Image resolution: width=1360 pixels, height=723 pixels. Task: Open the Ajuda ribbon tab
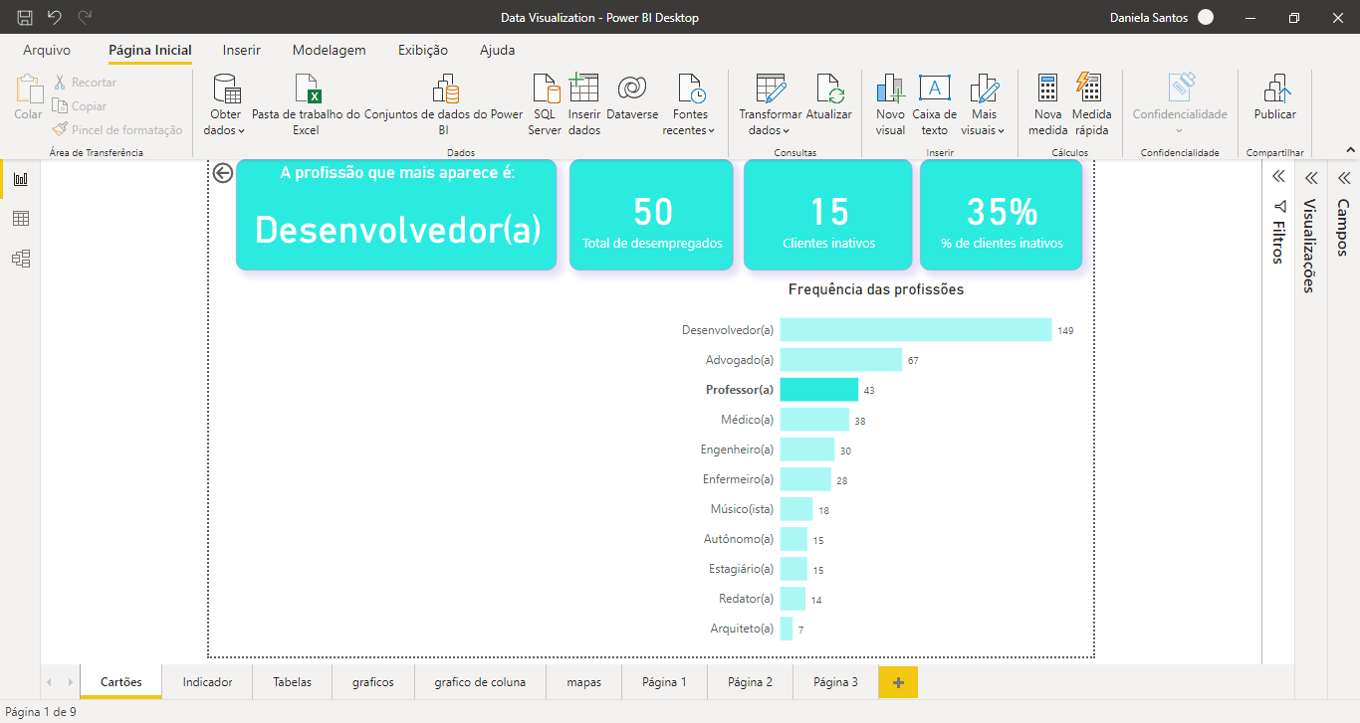(x=498, y=50)
